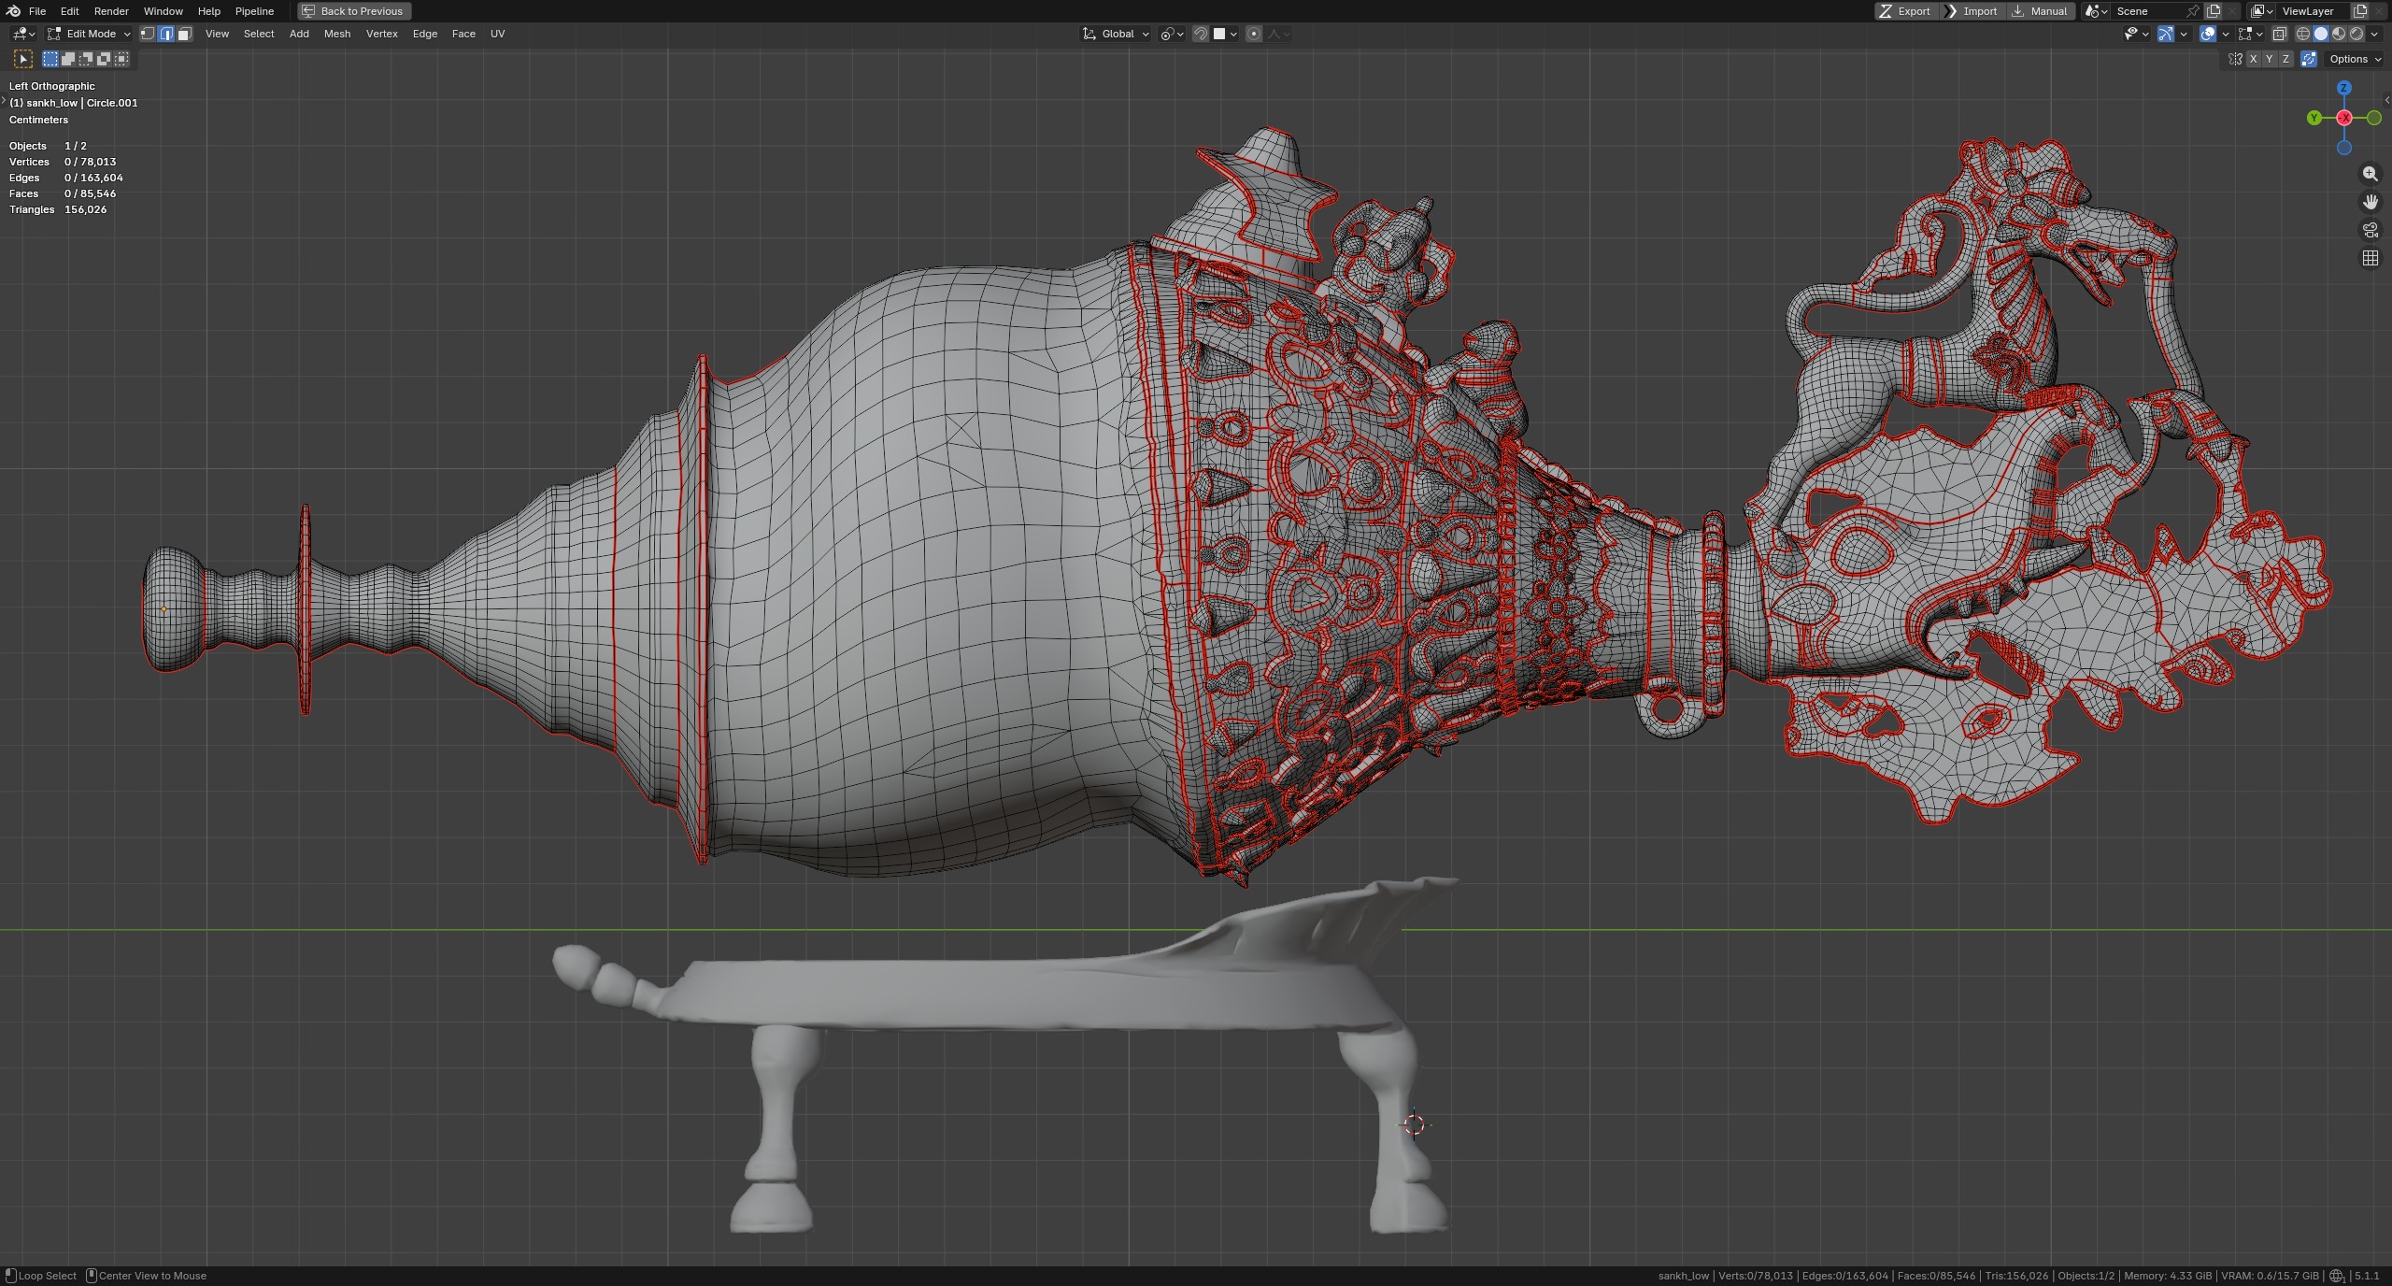Switch to vertex select mode
The image size is (2392, 1286).
point(148,34)
